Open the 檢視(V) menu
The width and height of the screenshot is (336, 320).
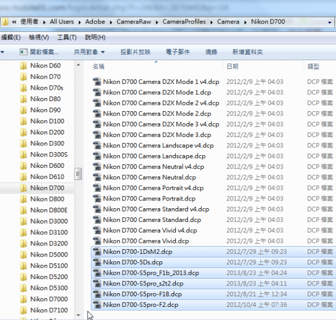click(39, 37)
